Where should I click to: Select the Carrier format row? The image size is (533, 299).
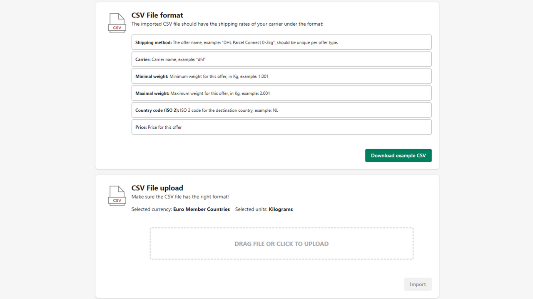pyautogui.click(x=281, y=59)
